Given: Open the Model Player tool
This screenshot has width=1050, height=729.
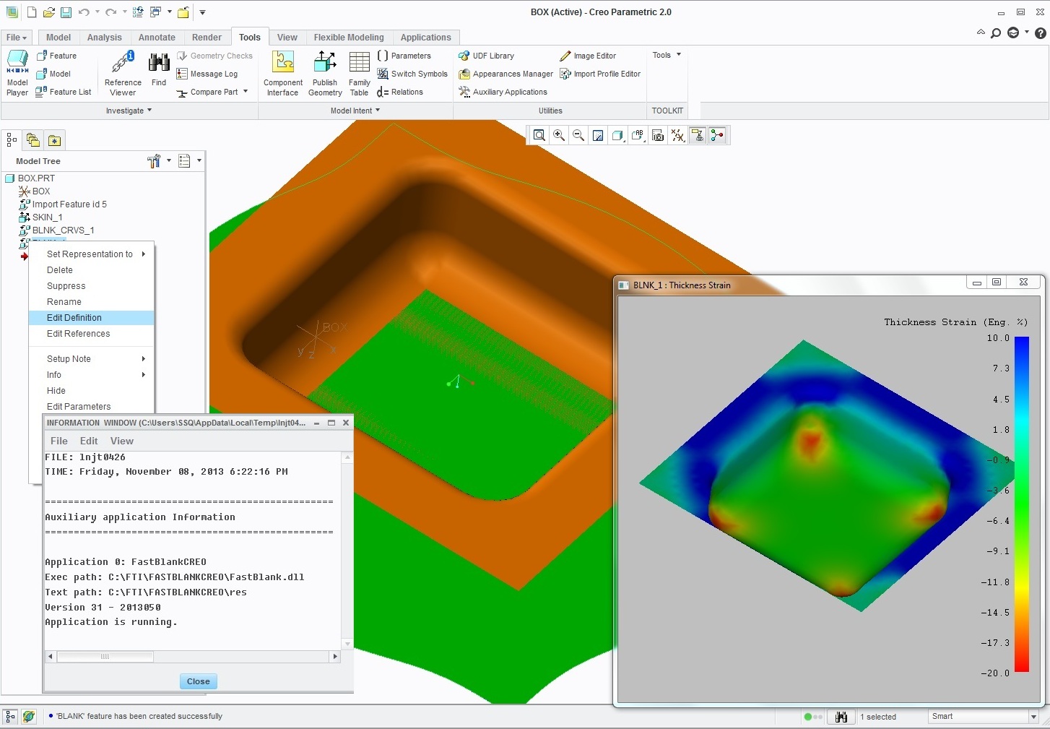Looking at the screenshot, I should click(x=17, y=74).
